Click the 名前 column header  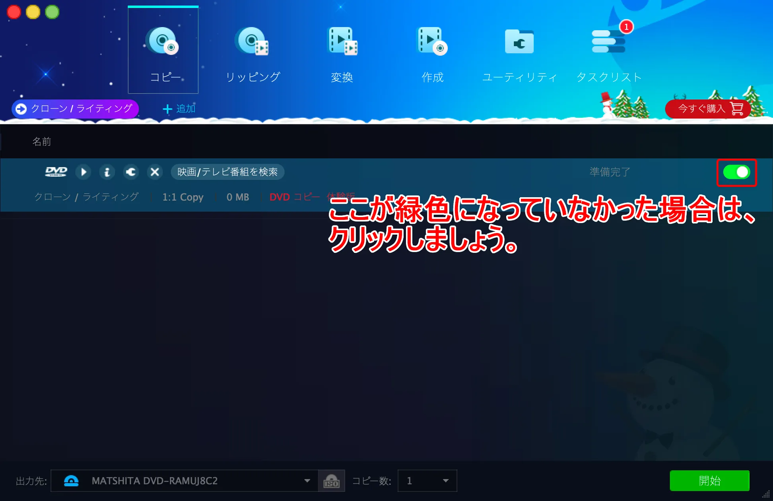[x=42, y=142]
